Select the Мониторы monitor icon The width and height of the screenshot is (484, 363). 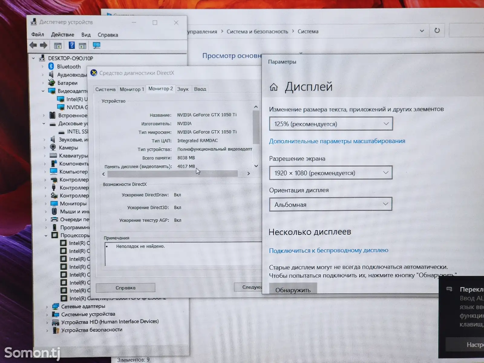pyautogui.click(x=54, y=204)
